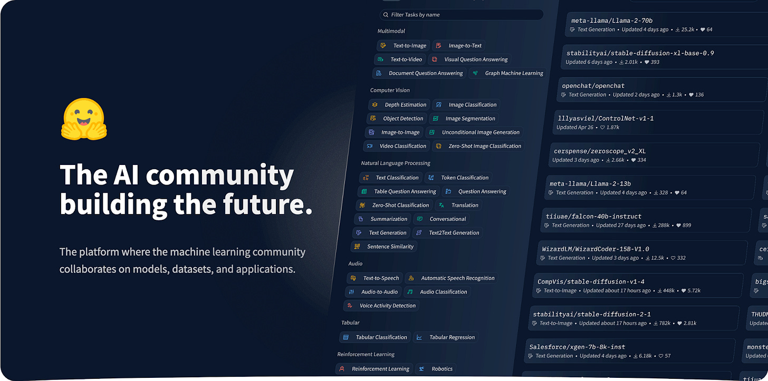The image size is (768, 381).
Task: Click the Translation icon
Action: pyautogui.click(x=441, y=205)
